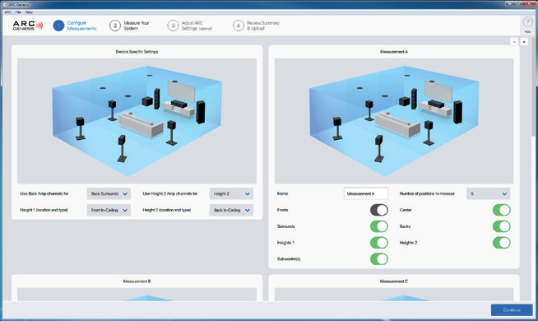Open the Help menu in menu bar
Viewport: 538px width, 321px height.
coord(29,12)
